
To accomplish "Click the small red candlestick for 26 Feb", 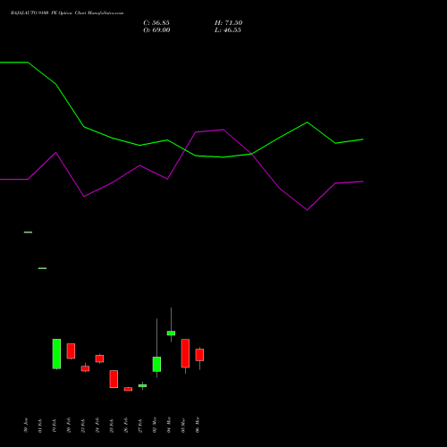I will point(128,389).
